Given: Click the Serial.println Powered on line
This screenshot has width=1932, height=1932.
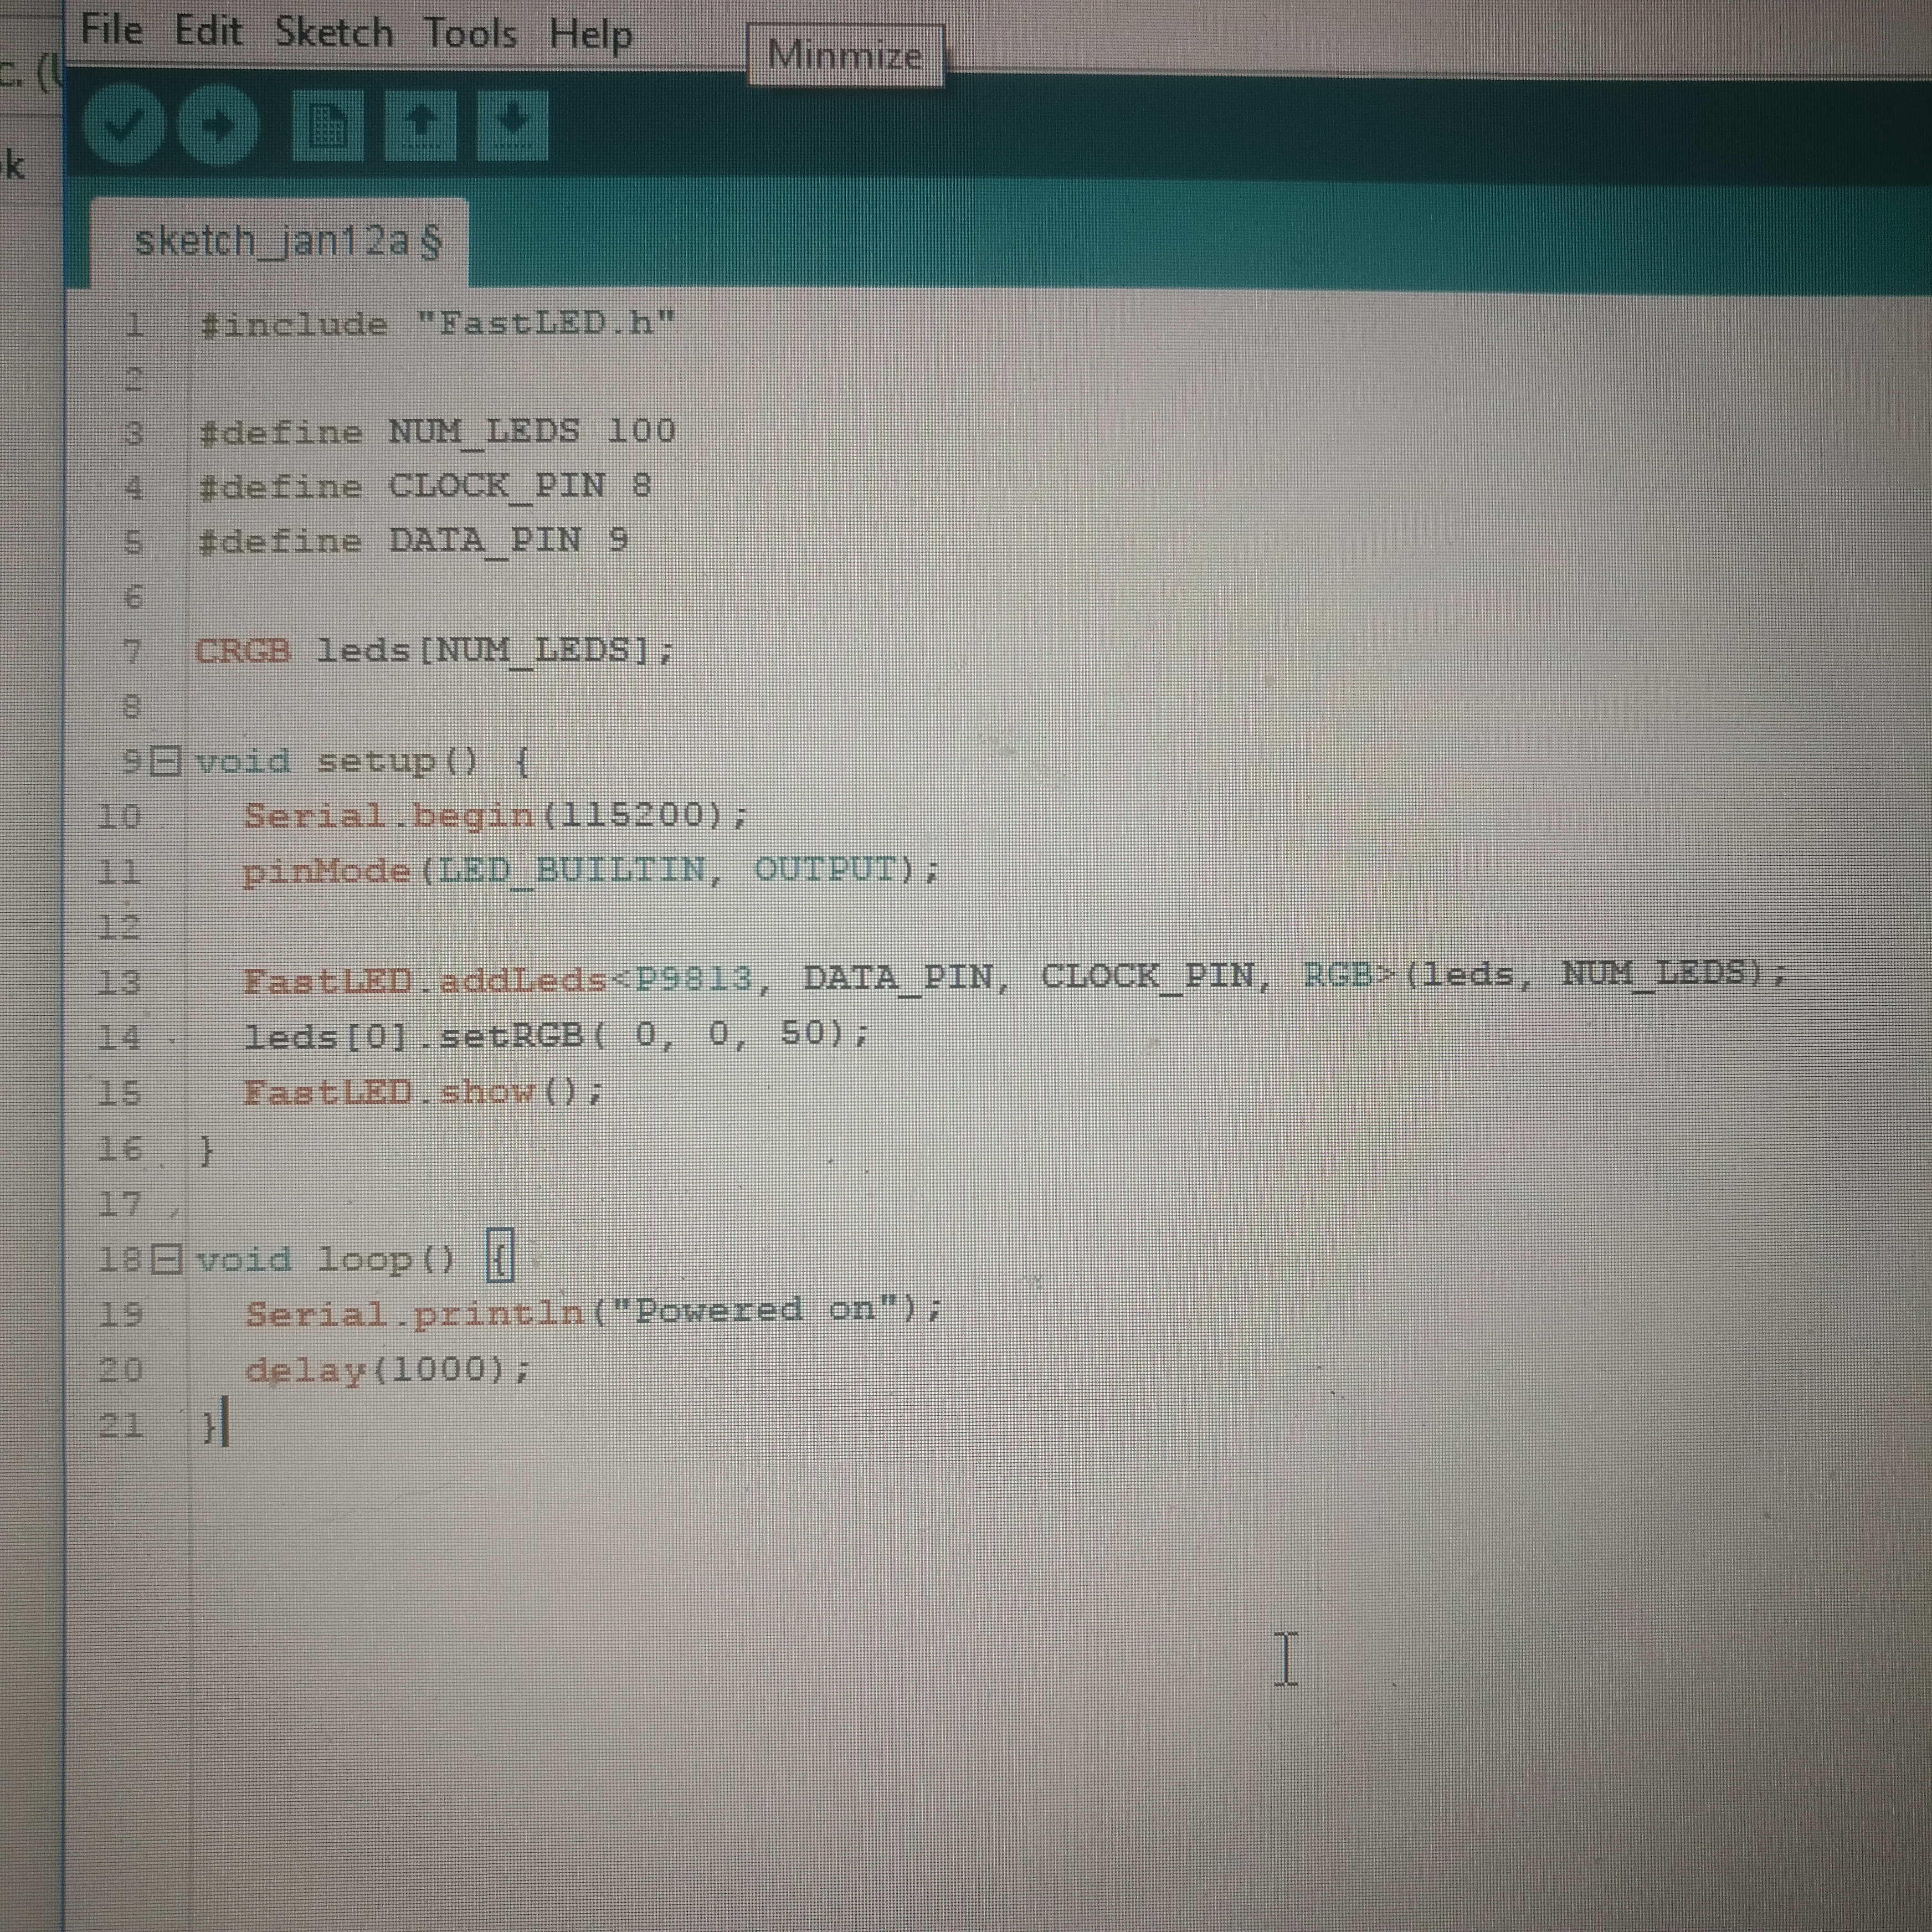Looking at the screenshot, I should [x=593, y=1311].
